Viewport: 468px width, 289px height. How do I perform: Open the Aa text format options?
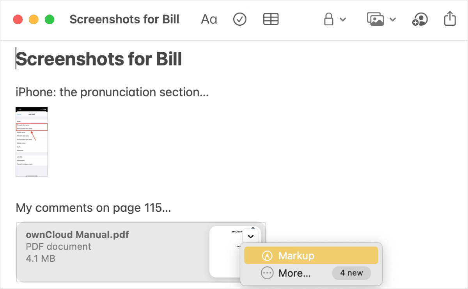[x=209, y=19]
